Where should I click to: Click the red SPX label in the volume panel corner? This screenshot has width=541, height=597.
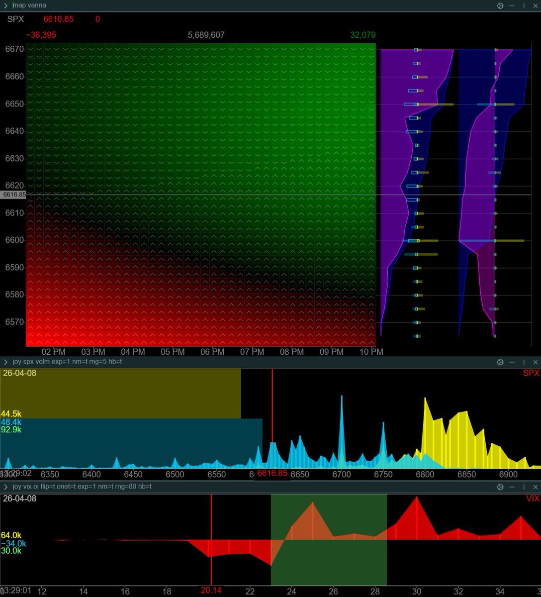[531, 373]
